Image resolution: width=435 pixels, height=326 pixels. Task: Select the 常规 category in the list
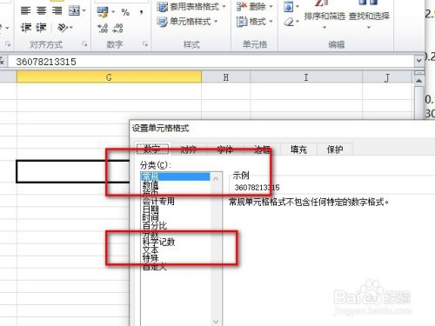[176, 176]
